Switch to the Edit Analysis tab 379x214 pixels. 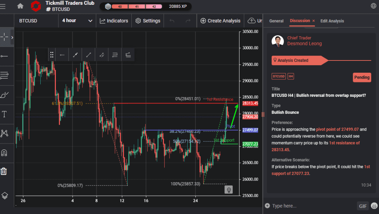332,21
